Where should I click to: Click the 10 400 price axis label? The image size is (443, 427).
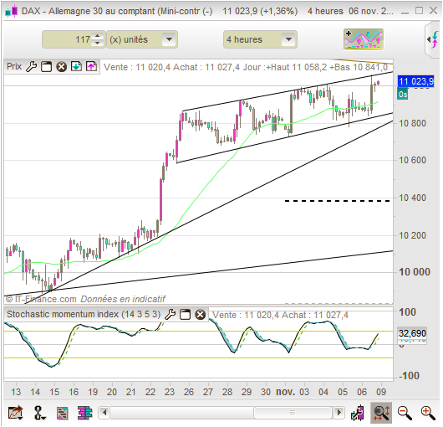click(412, 198)
